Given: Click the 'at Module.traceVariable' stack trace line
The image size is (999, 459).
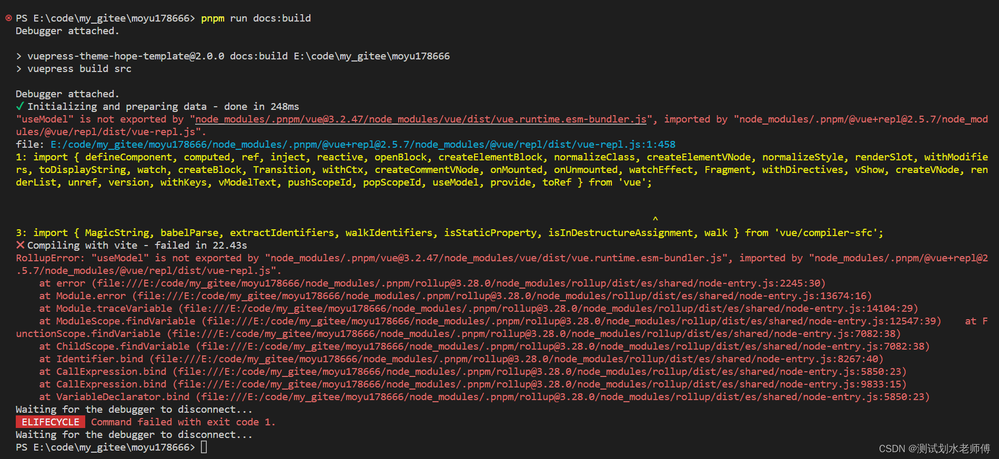Looking at the screenshot, I should (x=479, y=309).
